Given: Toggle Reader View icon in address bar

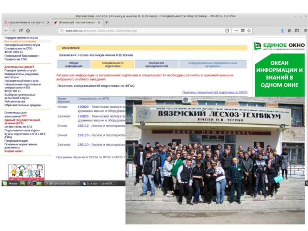Looking at the screenshot, I should click(228, 30).
